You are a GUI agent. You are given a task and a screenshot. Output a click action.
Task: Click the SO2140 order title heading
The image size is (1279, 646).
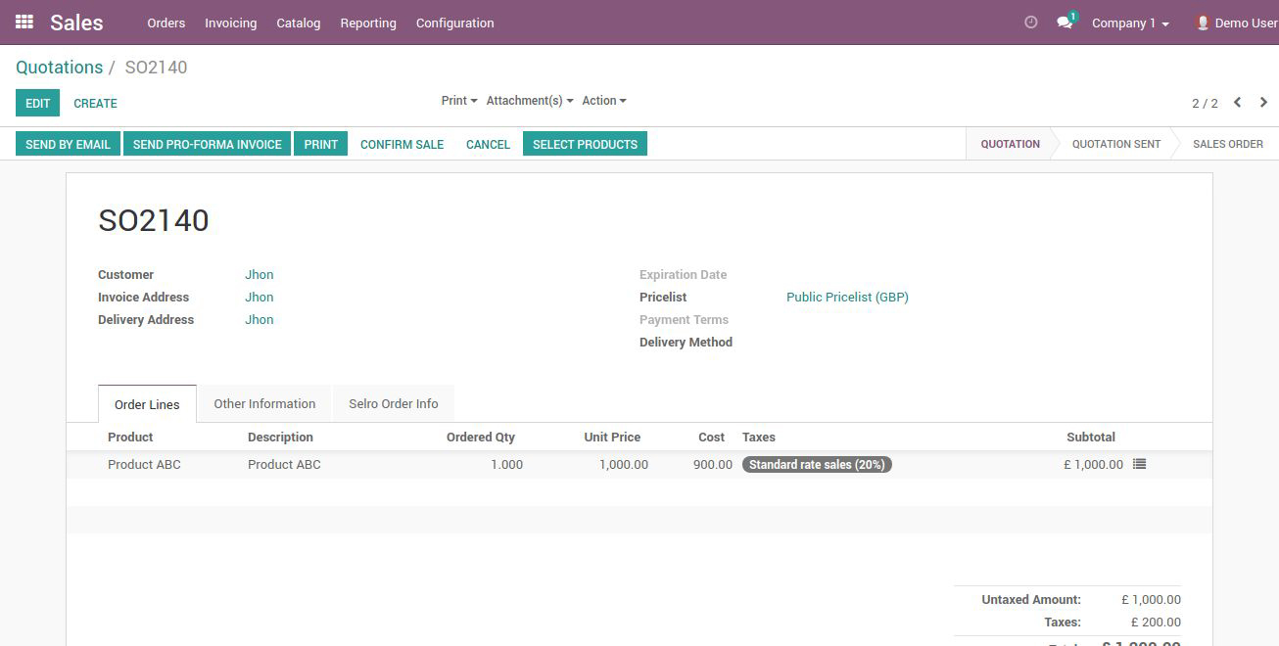point(154,220)
